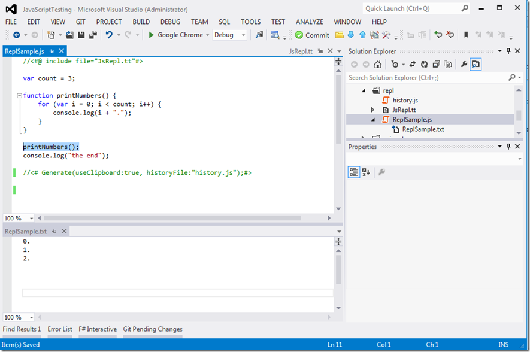Click the Pending Changes Filter icon
This screenshot has width=530, height=352.
(395, 64)
